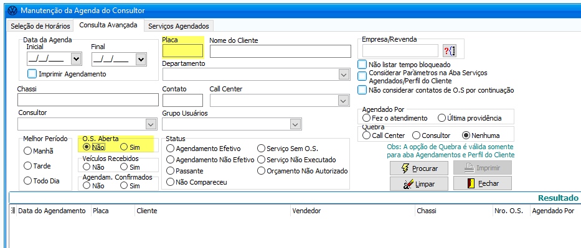
Task: Open the Empresa/Revenda lookup icon button
Action: [449, 51]
